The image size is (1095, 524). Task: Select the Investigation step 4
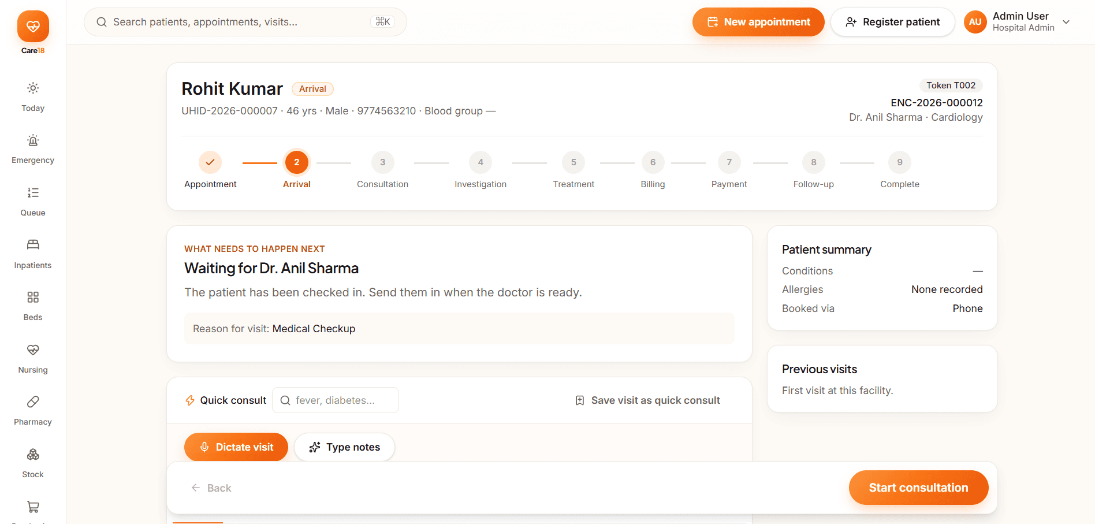(481, 162)
